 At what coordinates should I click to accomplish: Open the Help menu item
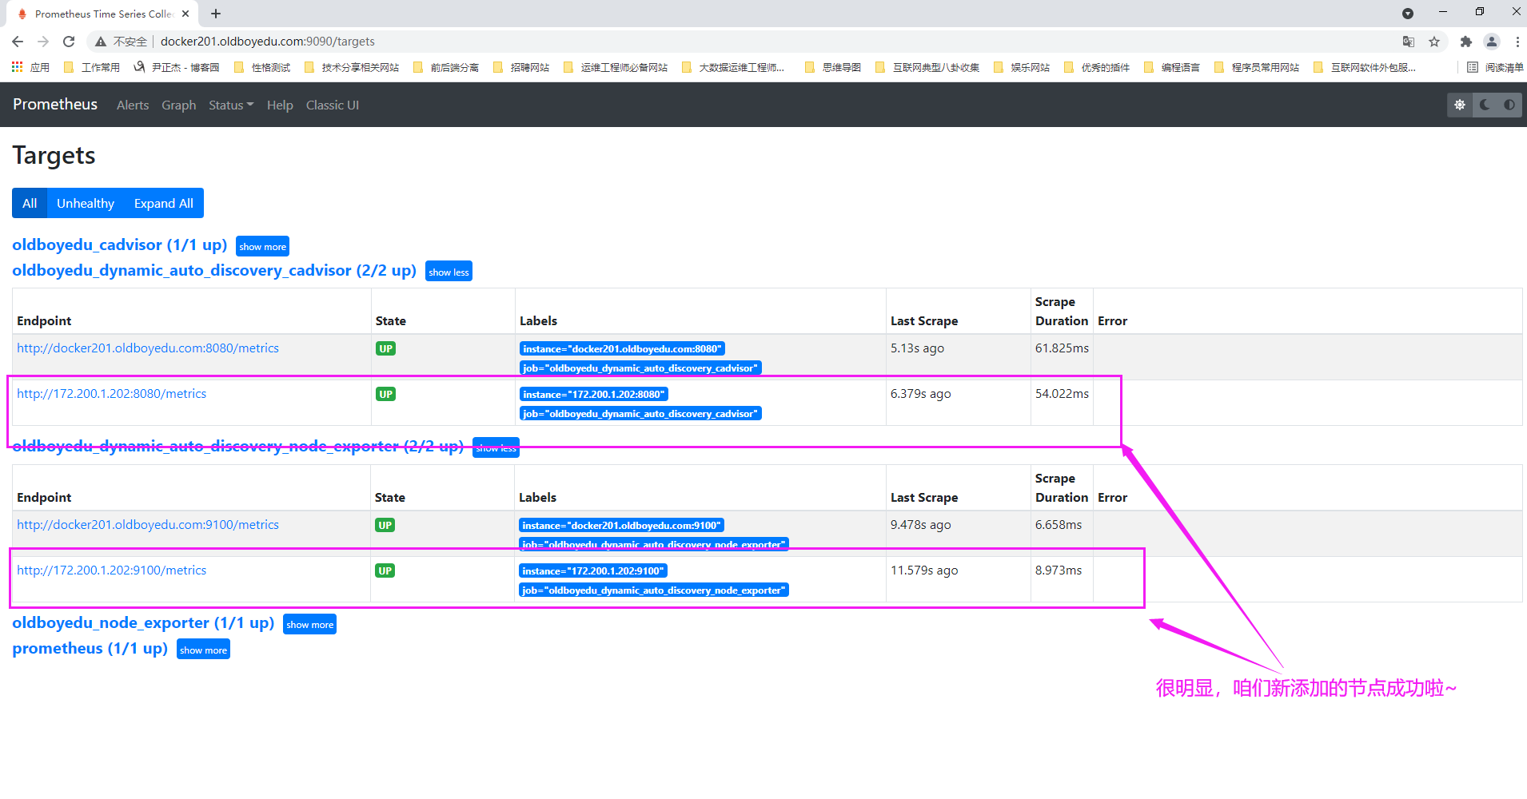pyautogui.click(x=280, y=105)
